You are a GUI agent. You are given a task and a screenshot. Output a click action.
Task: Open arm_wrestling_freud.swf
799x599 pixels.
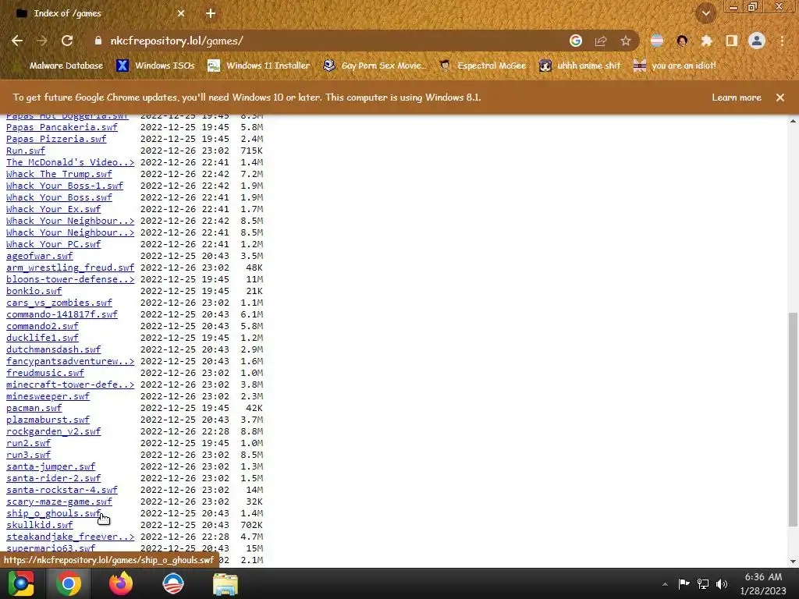pos(70,268)
